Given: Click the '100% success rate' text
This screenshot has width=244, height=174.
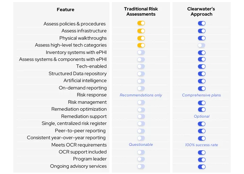Looking at the screenshot, I should (x=201, y=145).
